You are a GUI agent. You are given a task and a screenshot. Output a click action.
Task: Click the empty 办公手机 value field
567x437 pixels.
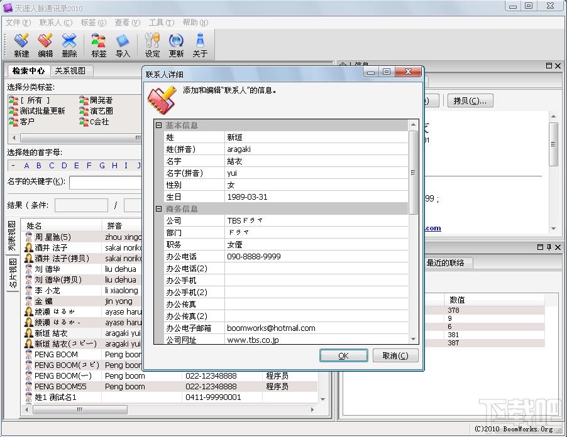coord(316,280)
